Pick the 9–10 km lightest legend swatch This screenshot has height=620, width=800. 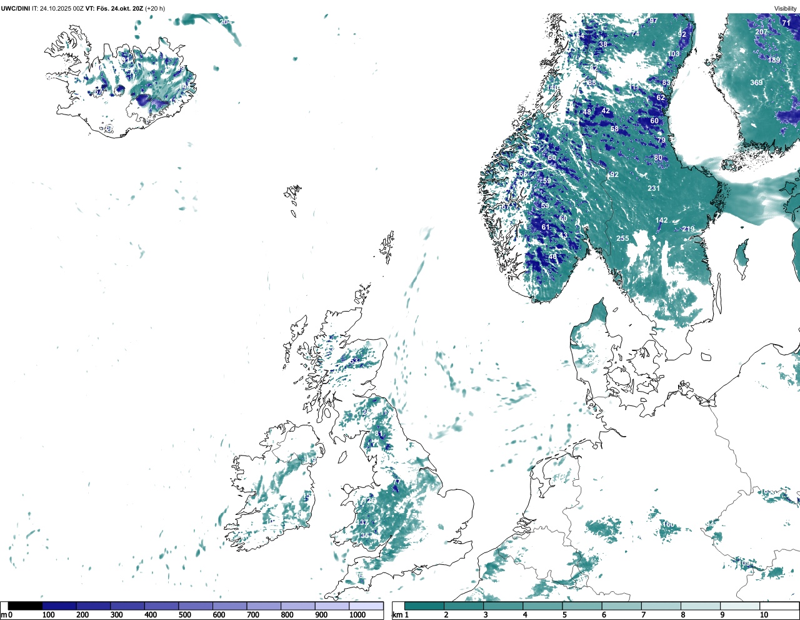(741, 606)
